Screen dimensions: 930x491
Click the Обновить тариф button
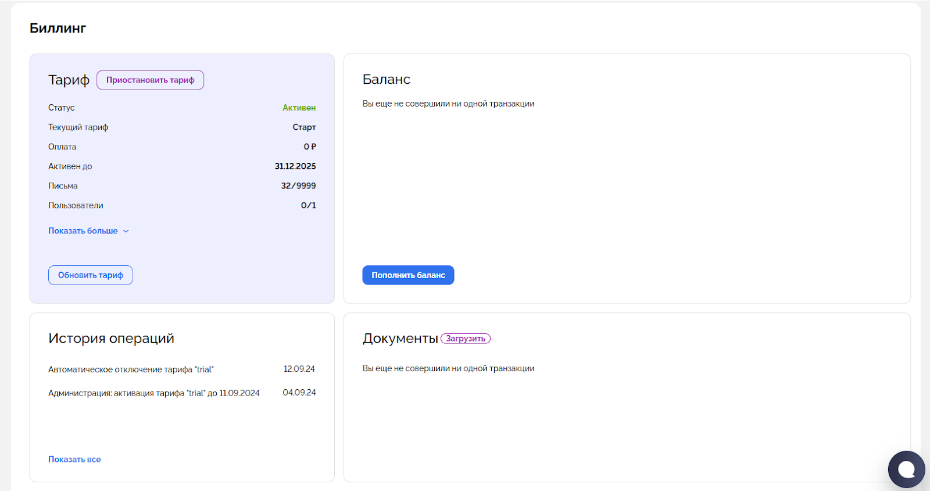pos(91,275)
